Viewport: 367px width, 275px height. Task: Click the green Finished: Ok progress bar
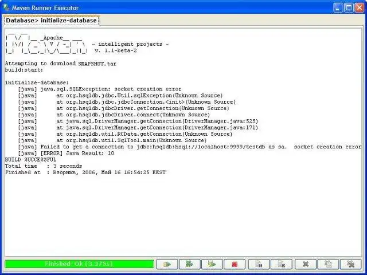79,264
